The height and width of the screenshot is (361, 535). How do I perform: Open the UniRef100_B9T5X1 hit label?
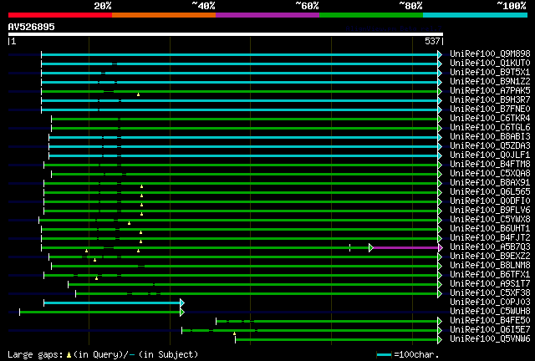coord(490,73)
